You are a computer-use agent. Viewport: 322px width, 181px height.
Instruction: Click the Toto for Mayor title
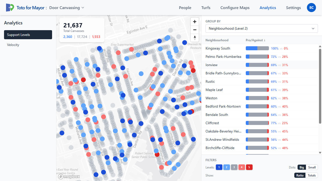point(31,8)
